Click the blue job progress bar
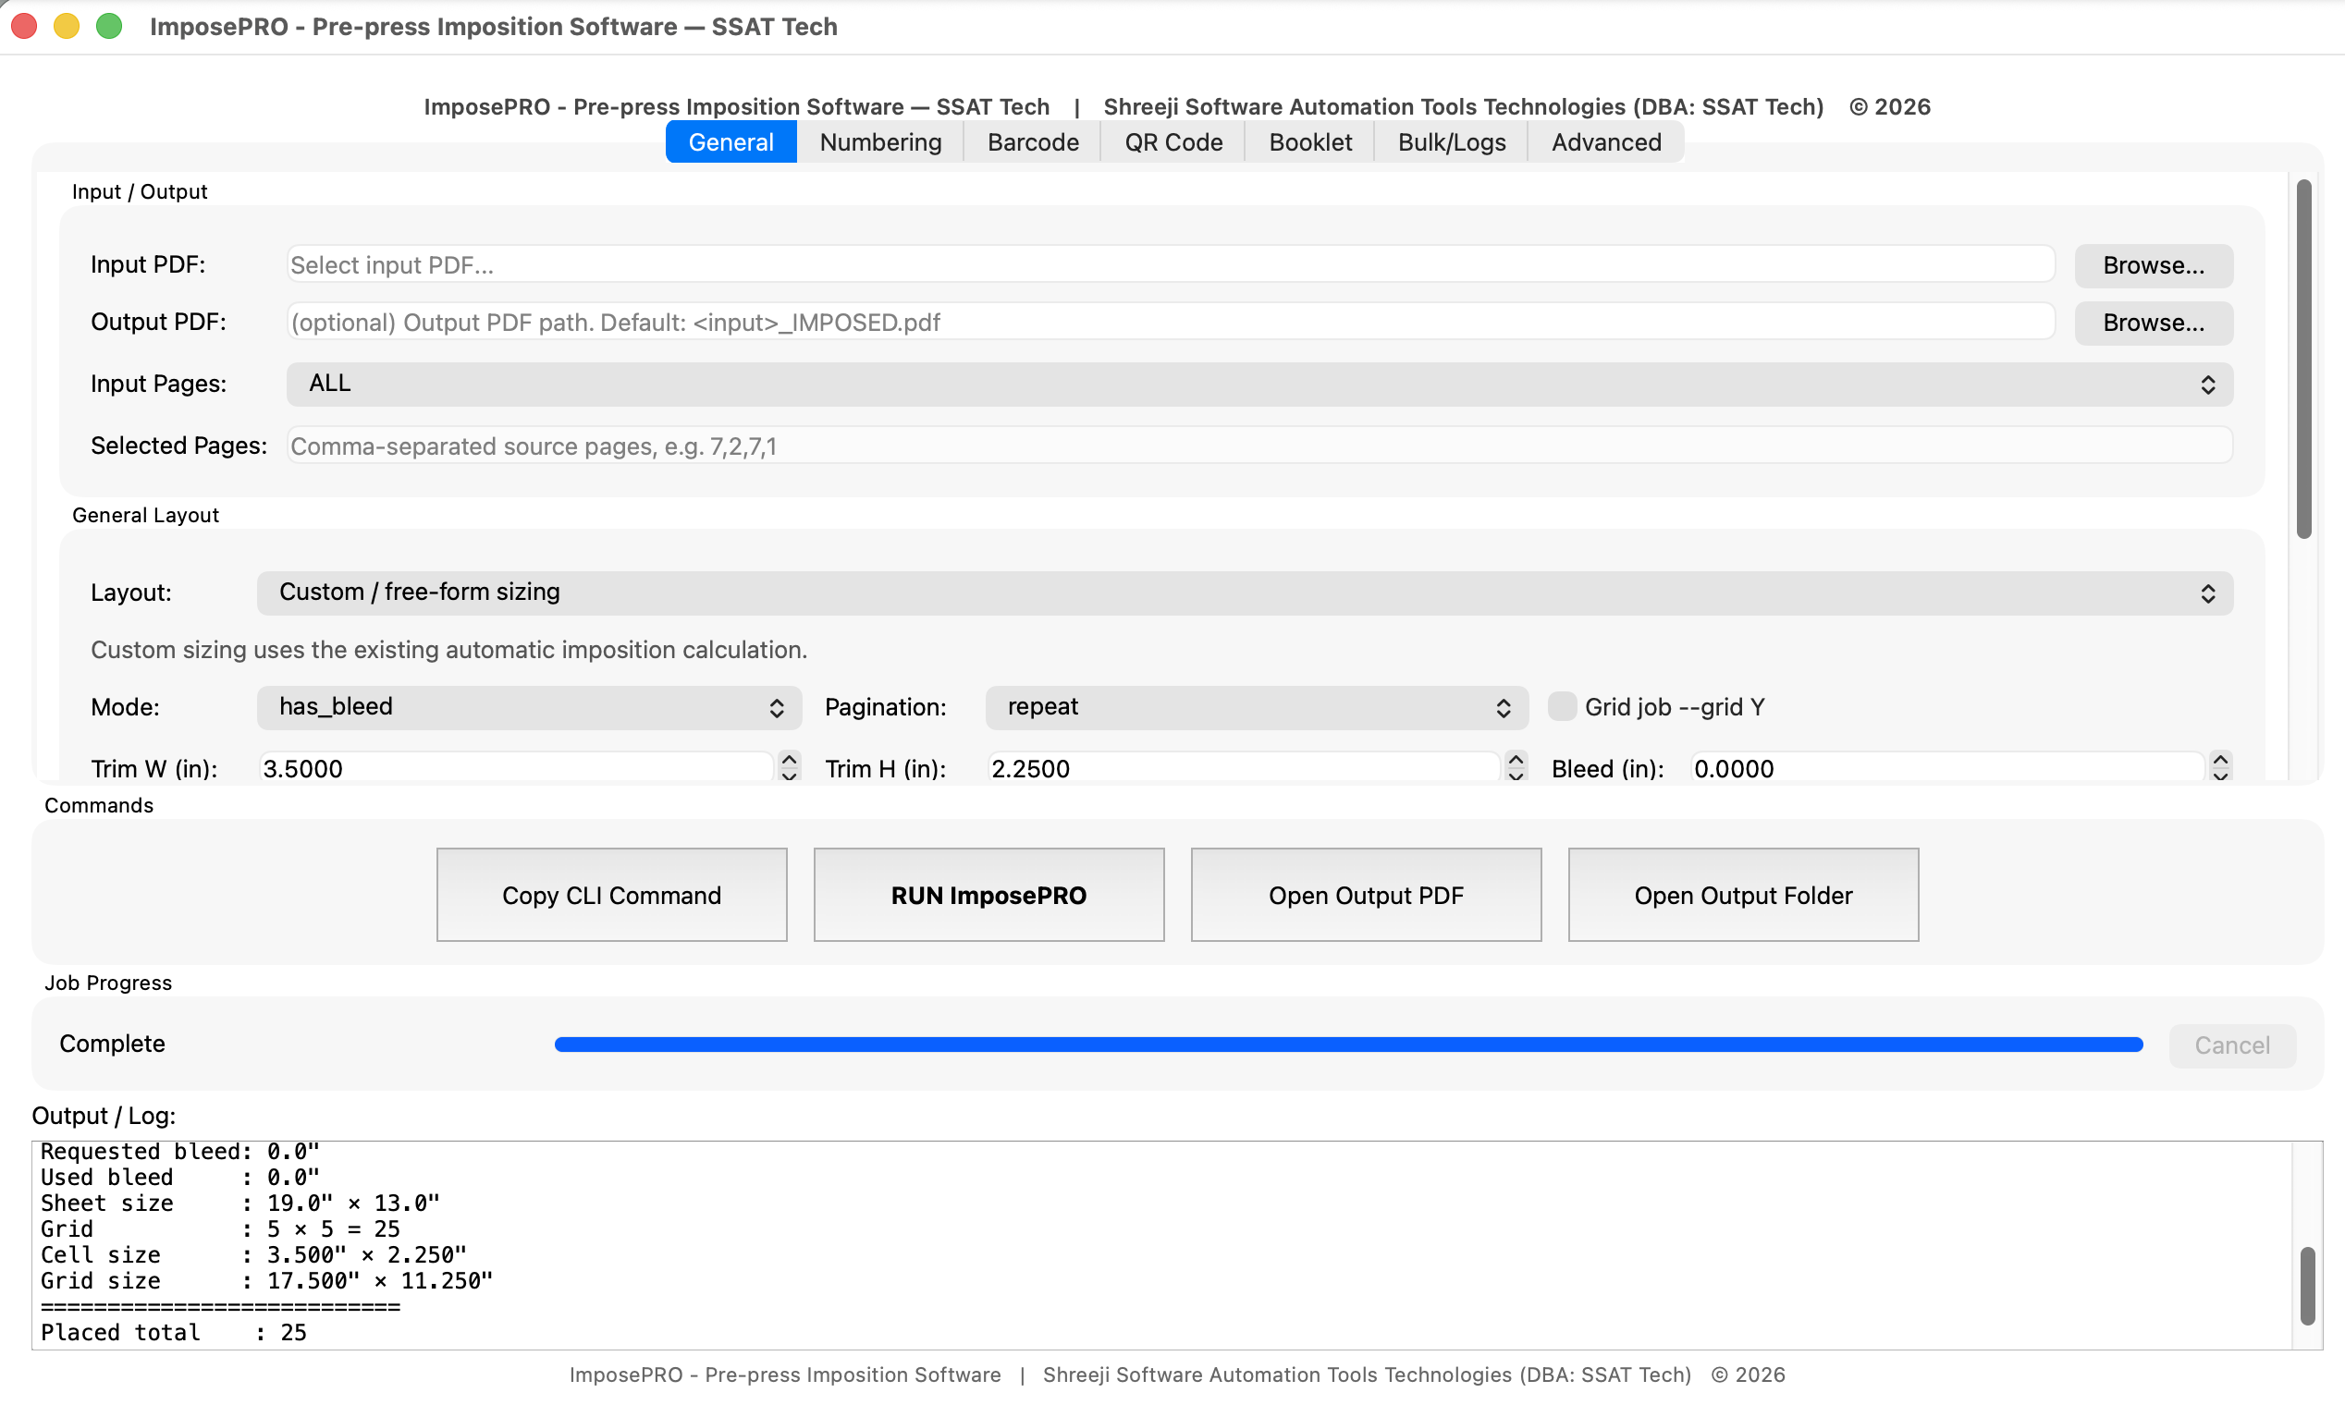The height and width of the screenshot is (1405, 2345). click(x=1349, y=1045)
